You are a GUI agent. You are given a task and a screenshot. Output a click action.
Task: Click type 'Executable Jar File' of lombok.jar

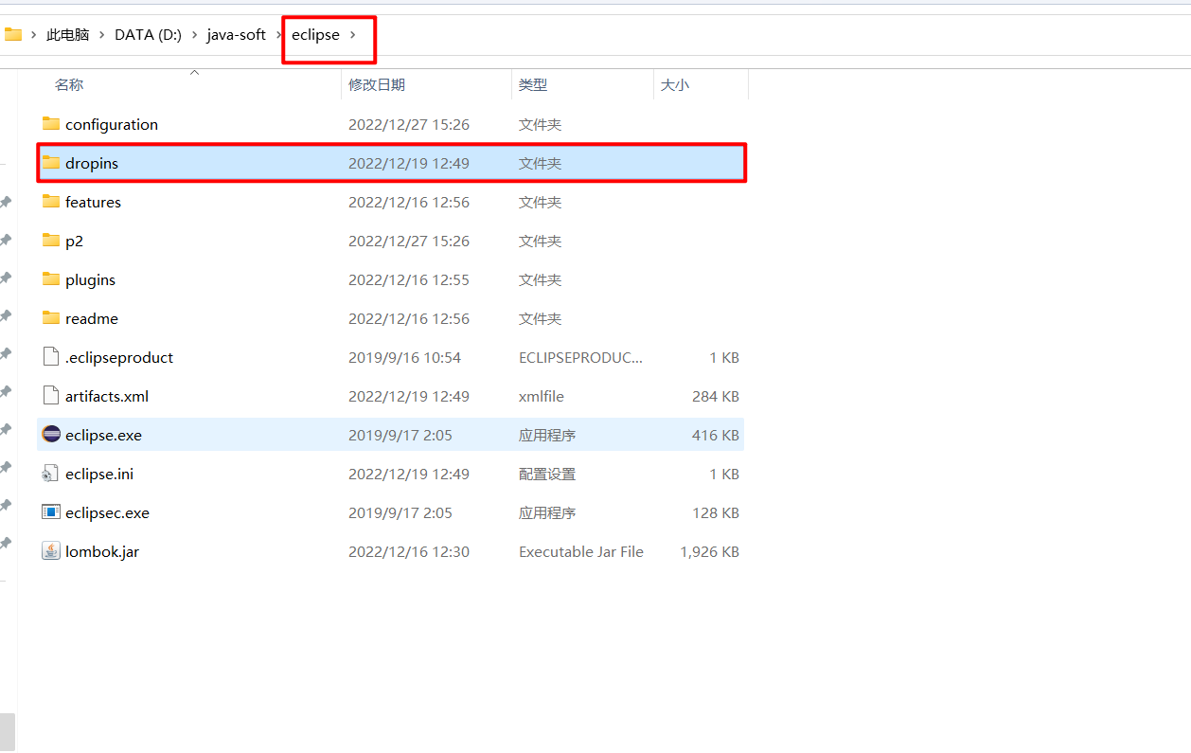tap(581, 551)
